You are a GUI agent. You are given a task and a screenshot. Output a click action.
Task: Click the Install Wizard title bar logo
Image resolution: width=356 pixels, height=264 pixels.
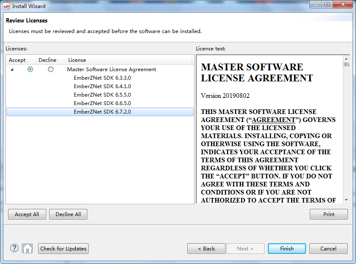click(x=7, y=6)
